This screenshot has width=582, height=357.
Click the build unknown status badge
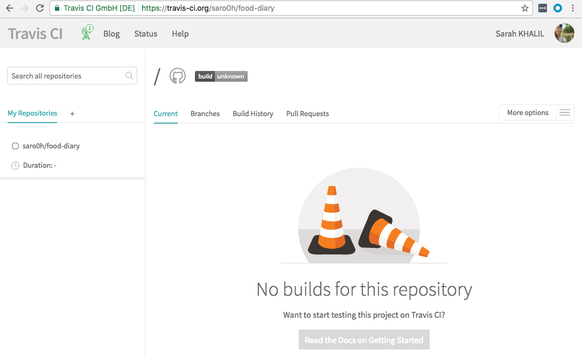point(221,76)
